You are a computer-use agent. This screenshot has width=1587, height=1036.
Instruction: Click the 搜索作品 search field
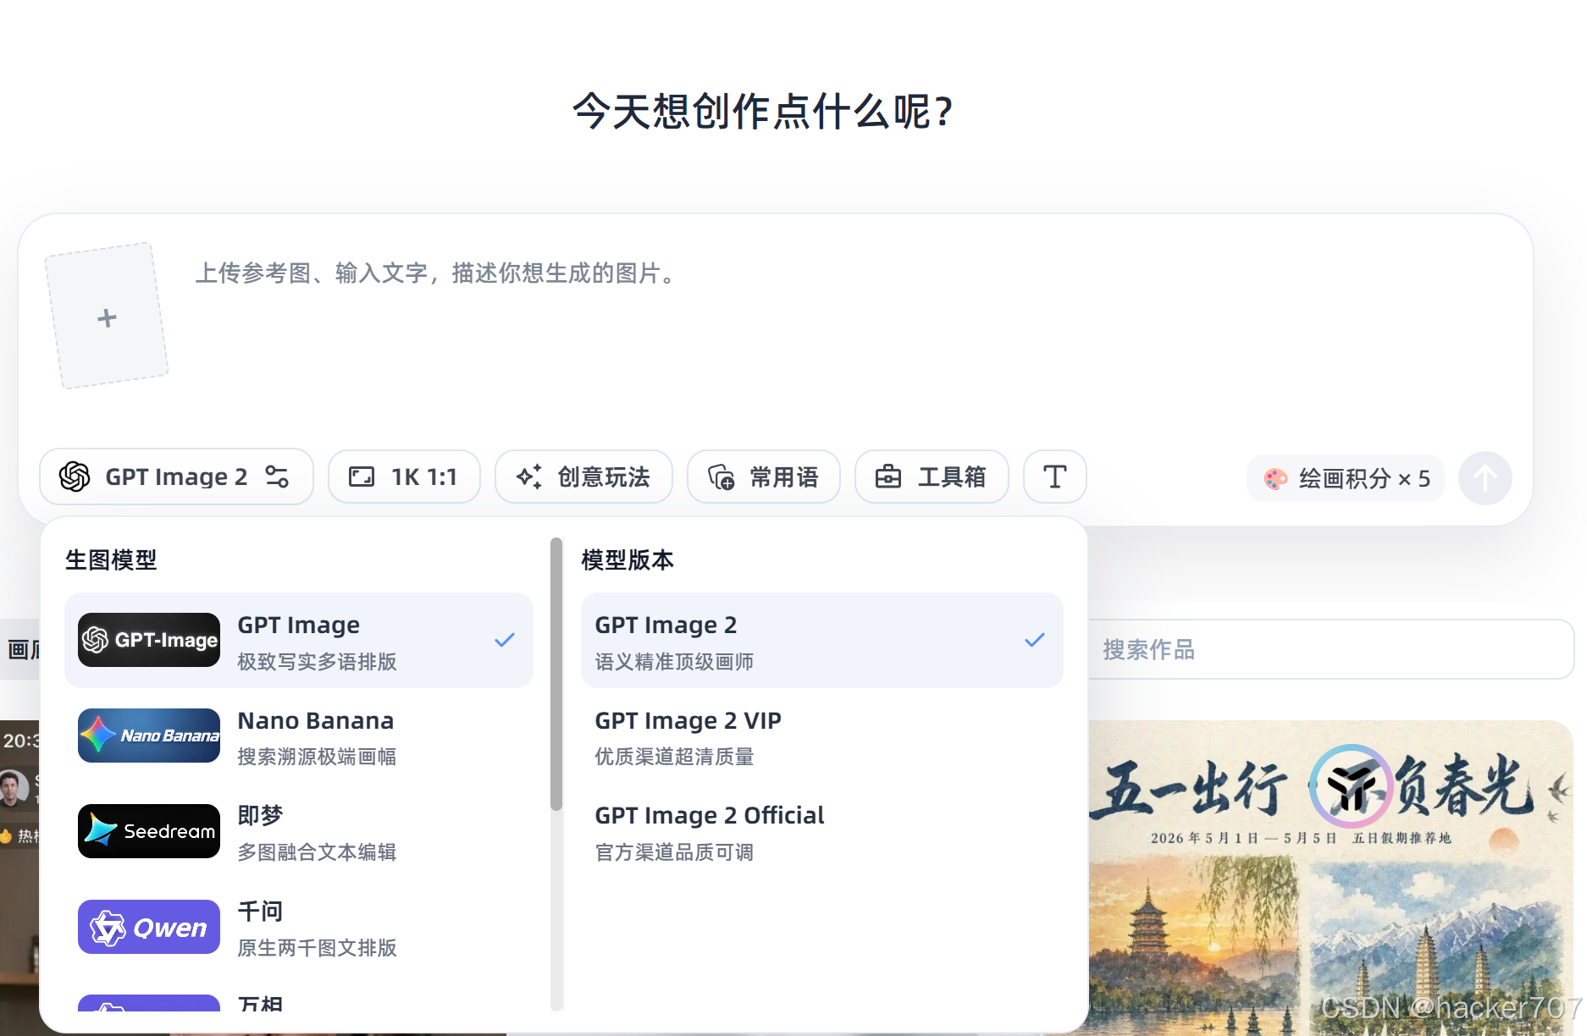[x=1330, y=649]
